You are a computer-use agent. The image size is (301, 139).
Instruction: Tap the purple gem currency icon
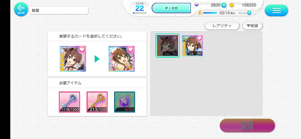[197, 5]
